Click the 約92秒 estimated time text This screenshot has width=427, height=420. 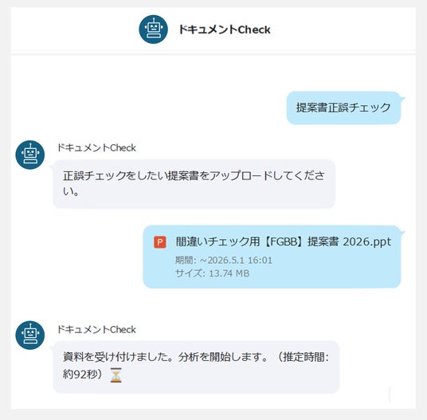pos(80,375)
